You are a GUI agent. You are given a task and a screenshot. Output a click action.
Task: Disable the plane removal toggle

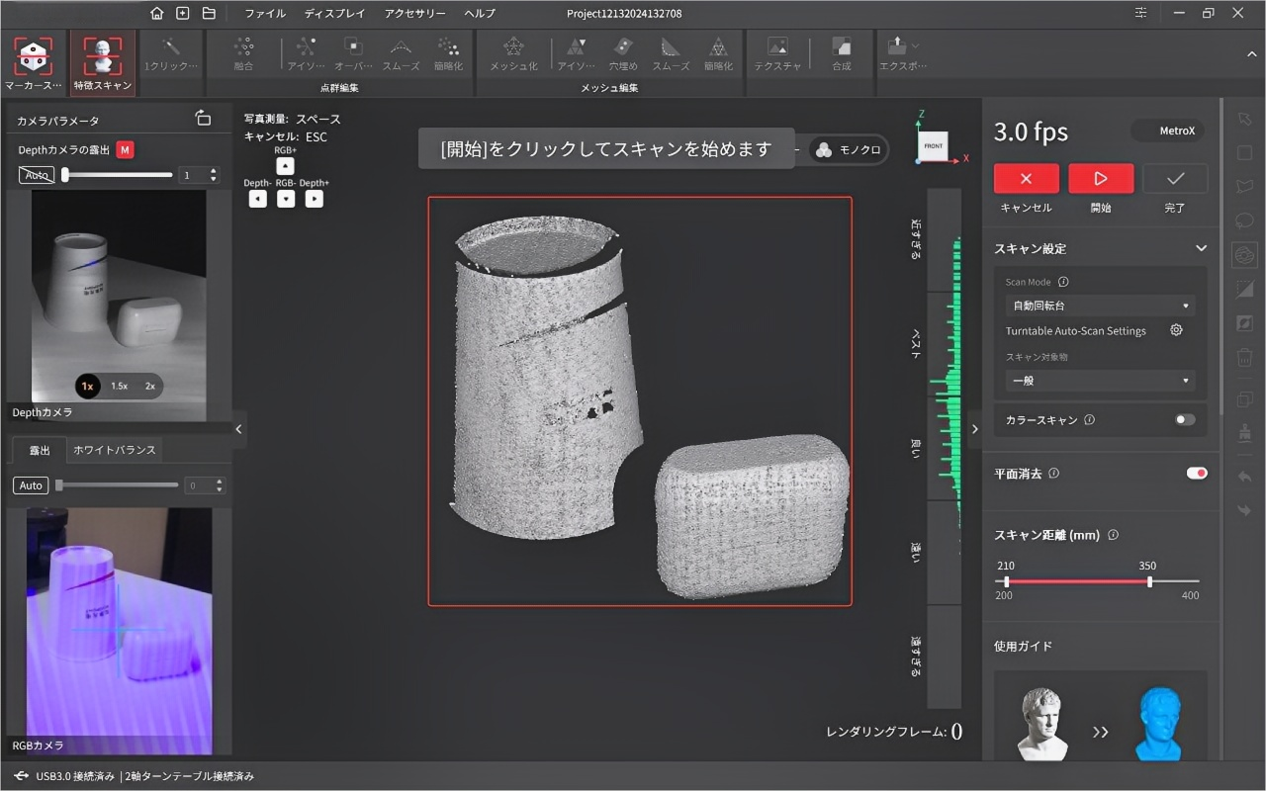[1196, 474]
